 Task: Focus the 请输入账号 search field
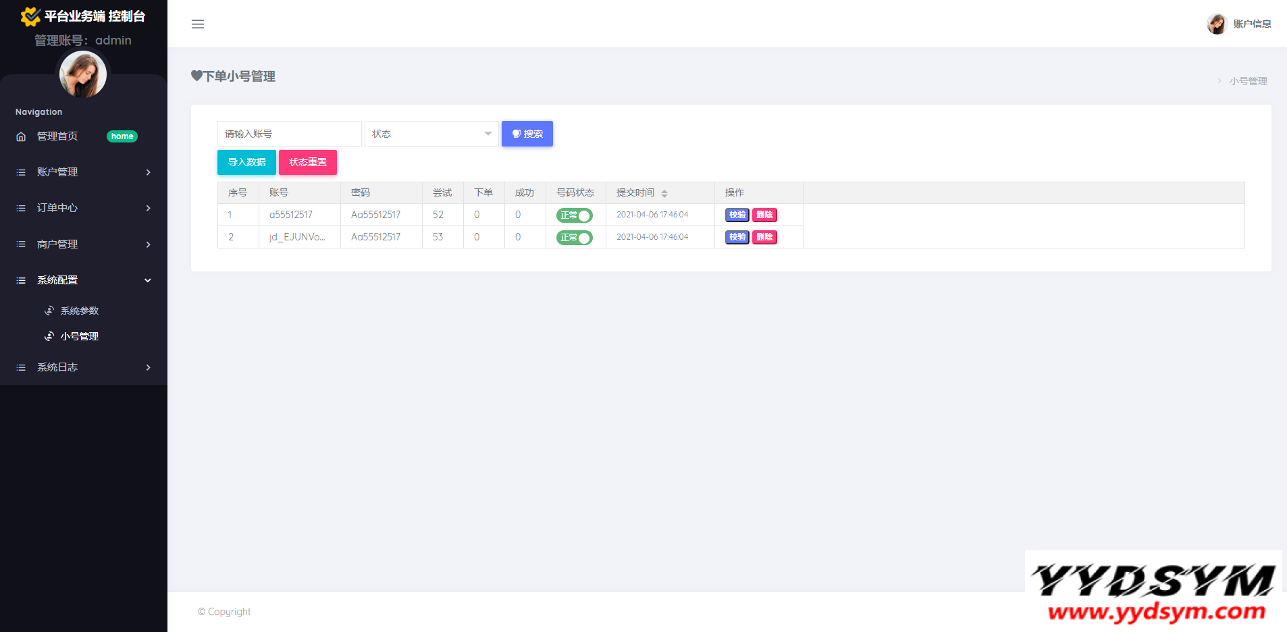coord(289,134)
